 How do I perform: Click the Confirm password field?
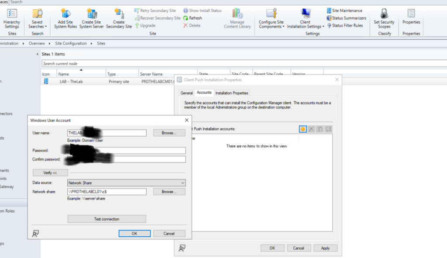pos(126,159)
